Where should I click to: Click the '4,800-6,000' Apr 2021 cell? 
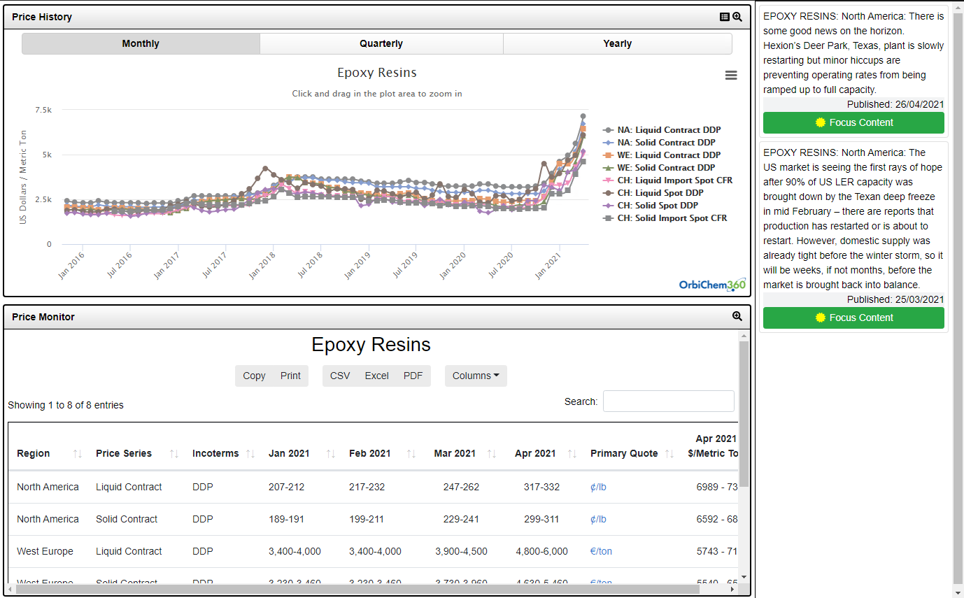click(541, 551)
